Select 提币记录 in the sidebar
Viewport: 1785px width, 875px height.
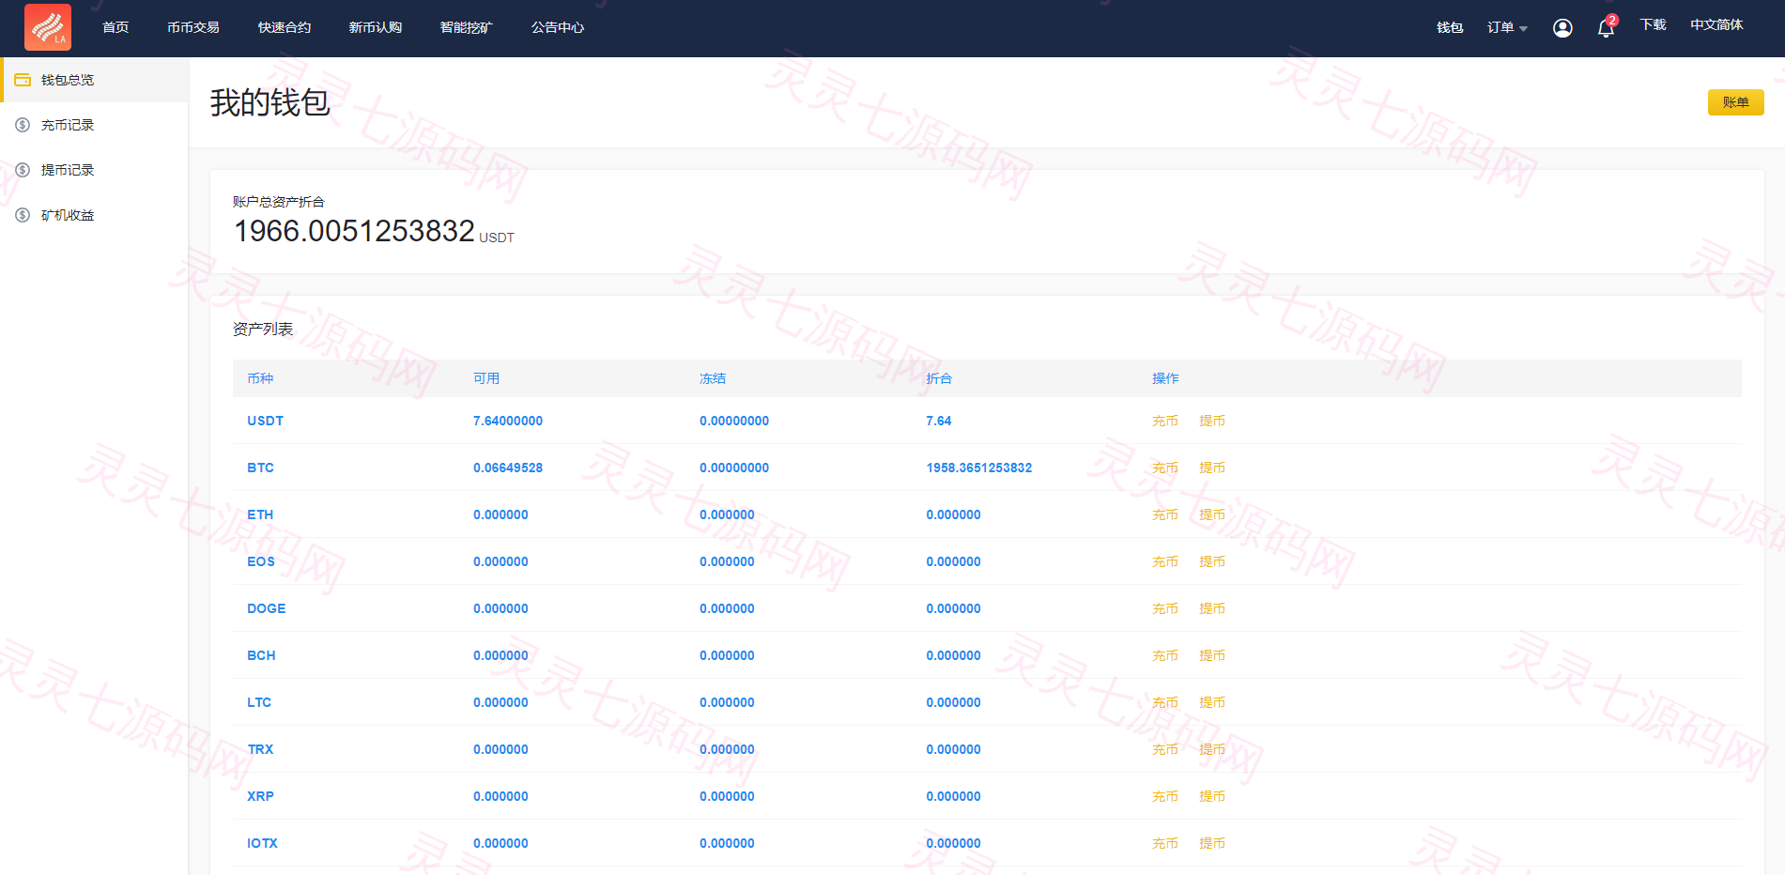[x=68, y=170]
